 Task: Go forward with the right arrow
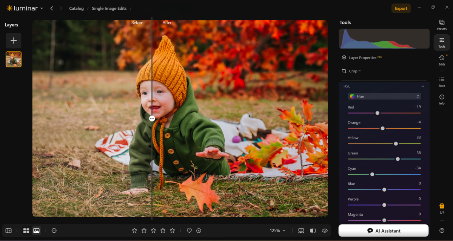point(61,8)
